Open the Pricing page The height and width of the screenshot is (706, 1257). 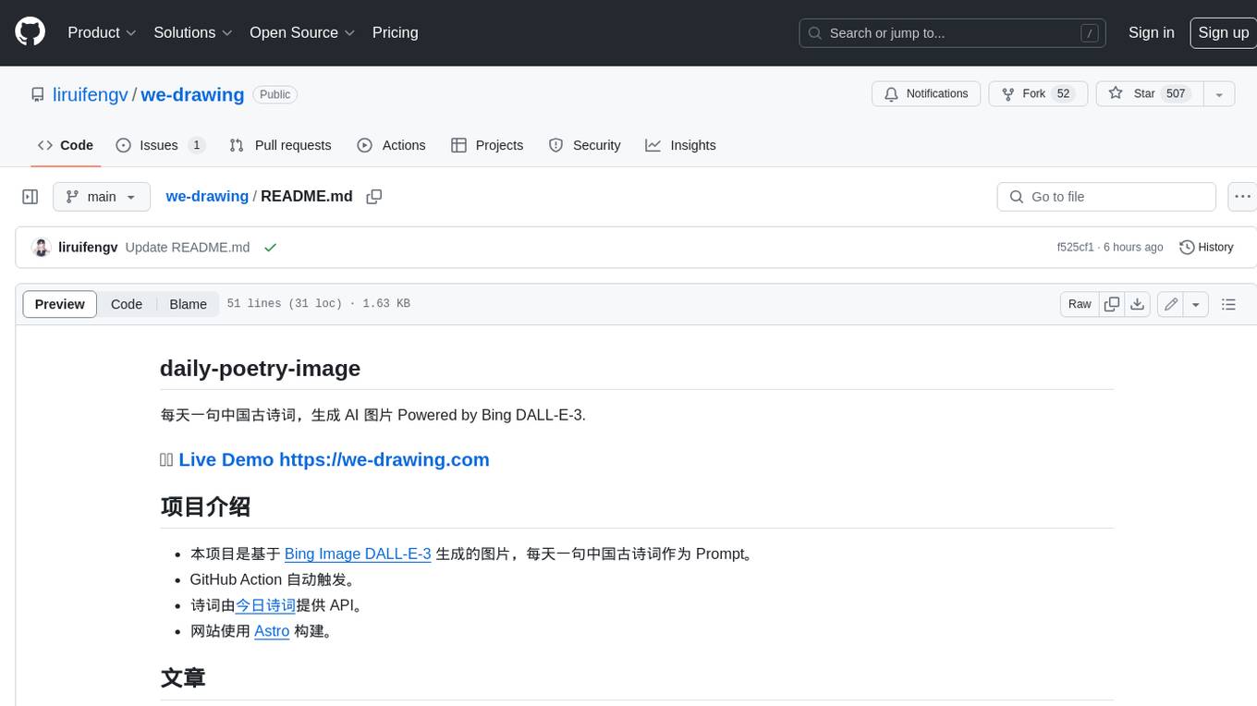[x=395, y=32]
